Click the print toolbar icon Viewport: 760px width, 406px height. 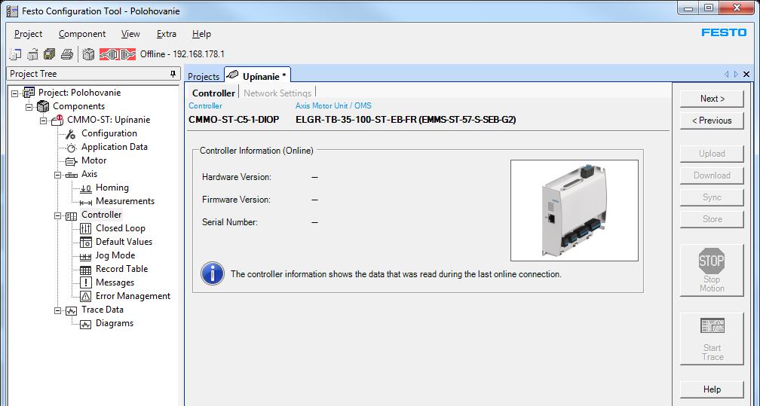click(x=67, y=54)
